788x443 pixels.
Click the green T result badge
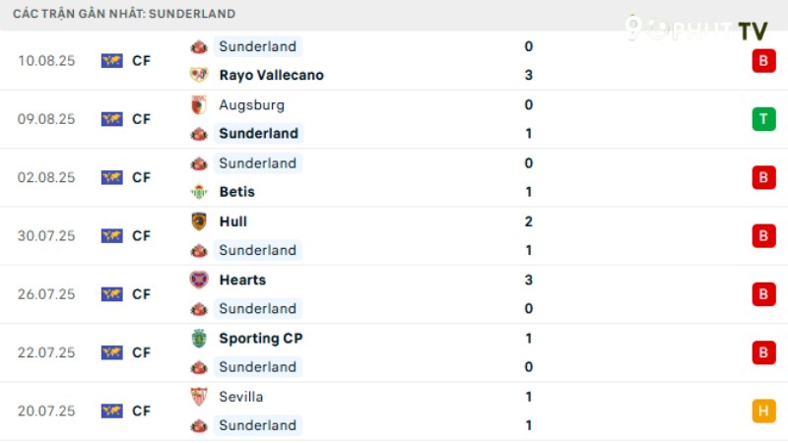pyautogui.click(x=762, y=119)
